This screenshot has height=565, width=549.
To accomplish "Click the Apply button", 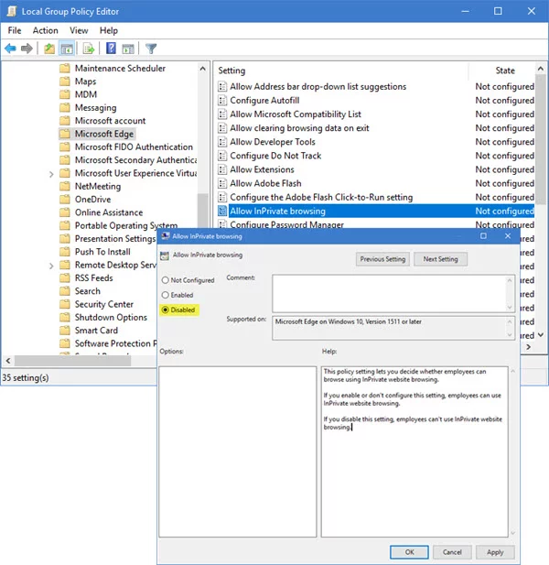I will (x=495, y=552).
